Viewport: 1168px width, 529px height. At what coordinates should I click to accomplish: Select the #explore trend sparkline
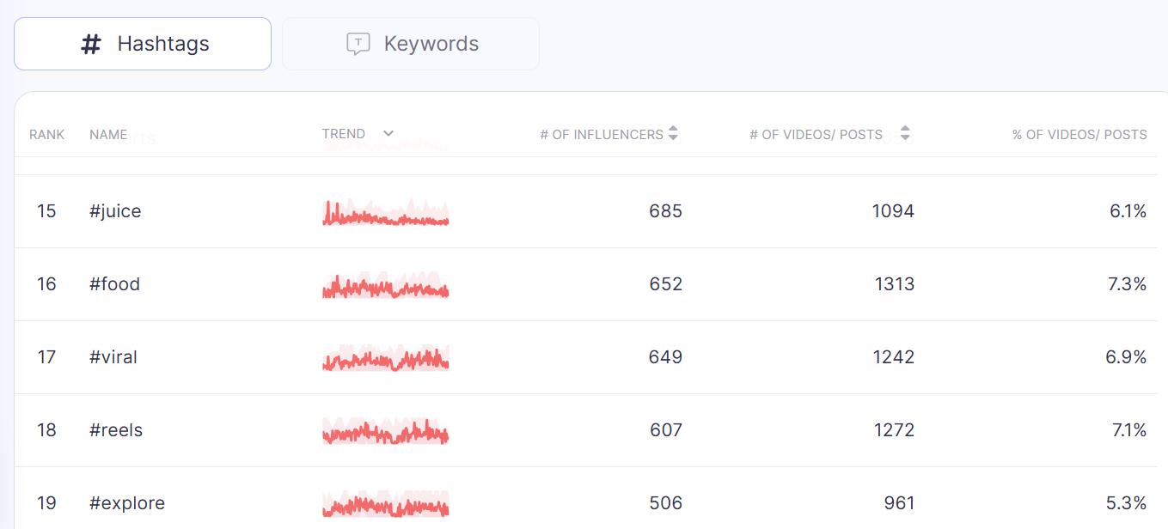pos(386,505)
